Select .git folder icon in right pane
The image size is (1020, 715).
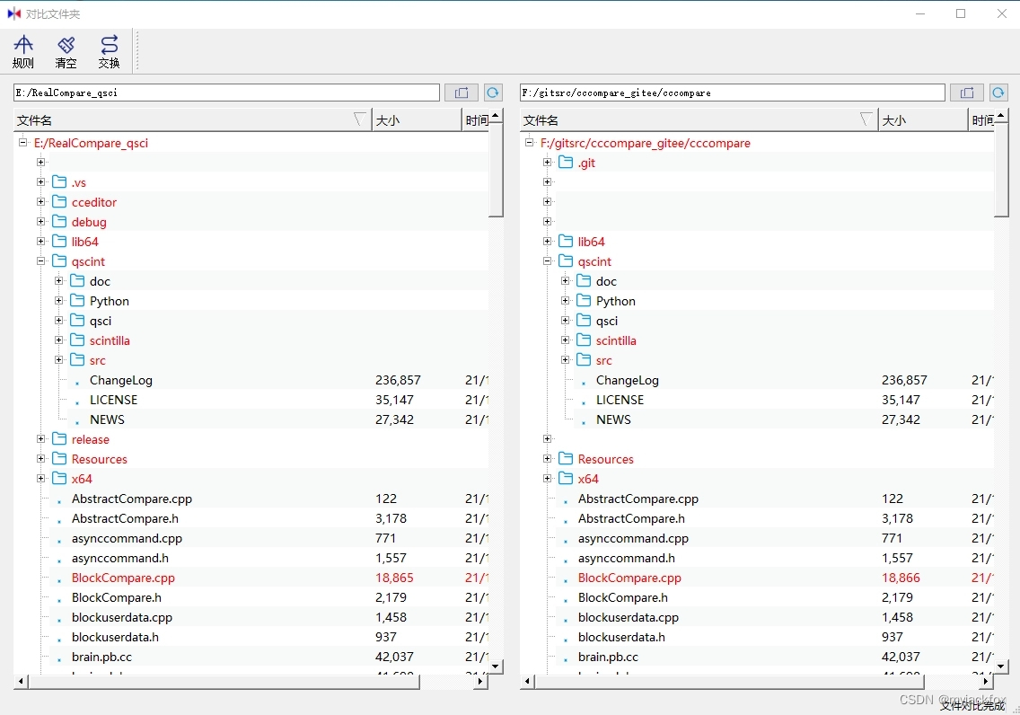click(566, 162)
